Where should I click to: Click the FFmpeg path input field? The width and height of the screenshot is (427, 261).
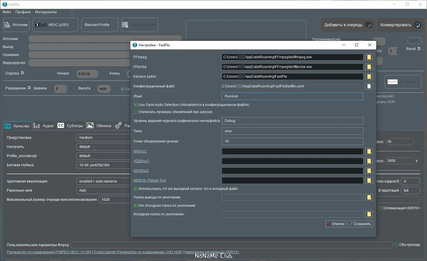292,57
